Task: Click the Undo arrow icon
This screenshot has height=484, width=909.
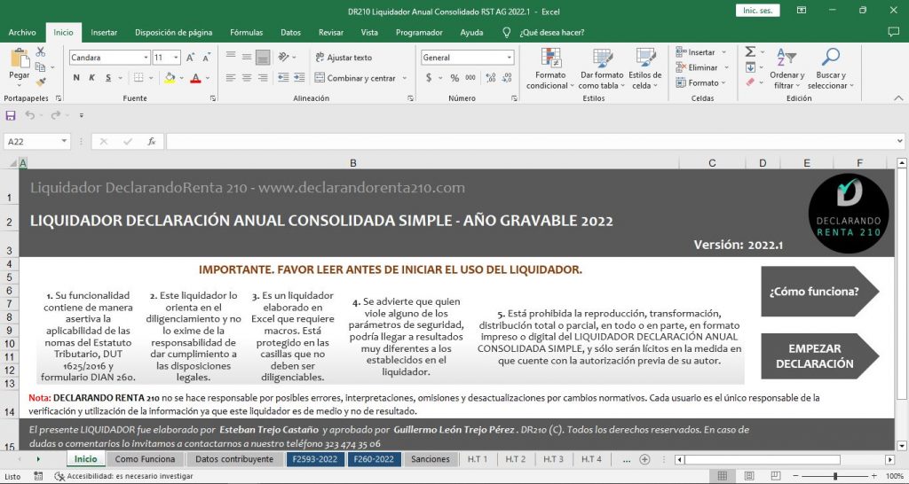Action: 29,115
